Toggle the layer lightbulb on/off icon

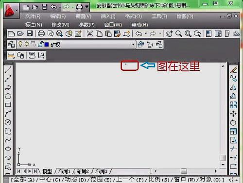pyautogui.click(x=20, y=44)
